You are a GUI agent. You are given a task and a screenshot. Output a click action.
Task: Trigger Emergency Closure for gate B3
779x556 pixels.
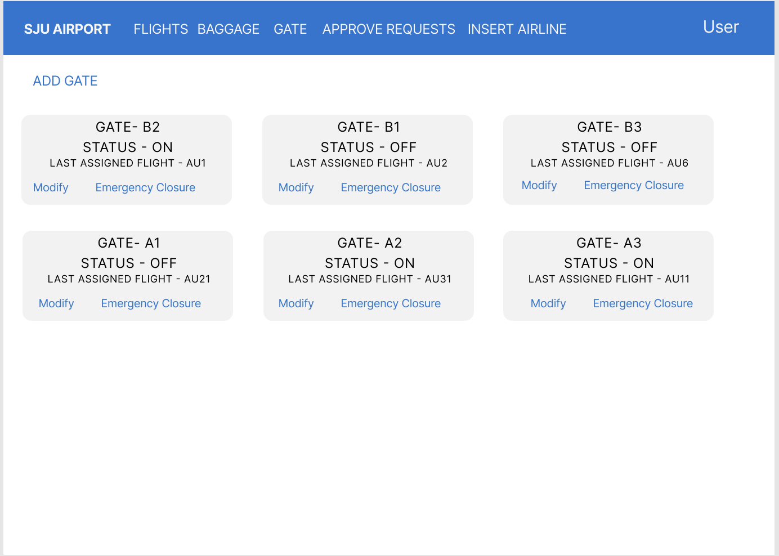click(x=634, y=185)
